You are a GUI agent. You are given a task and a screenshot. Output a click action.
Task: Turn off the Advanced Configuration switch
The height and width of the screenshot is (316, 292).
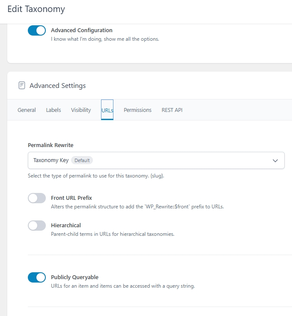37,30
